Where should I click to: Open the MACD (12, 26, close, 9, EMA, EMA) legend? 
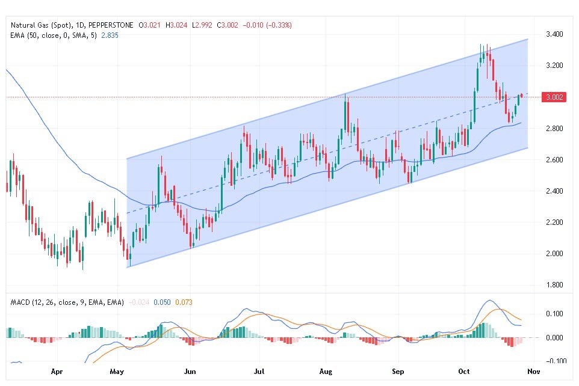[x=67, y=302]
